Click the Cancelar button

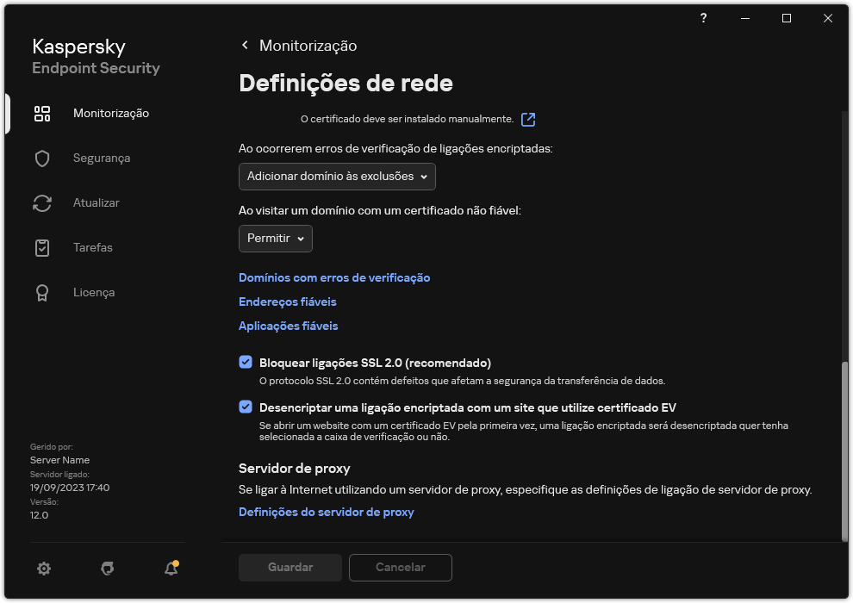(400, 568)
